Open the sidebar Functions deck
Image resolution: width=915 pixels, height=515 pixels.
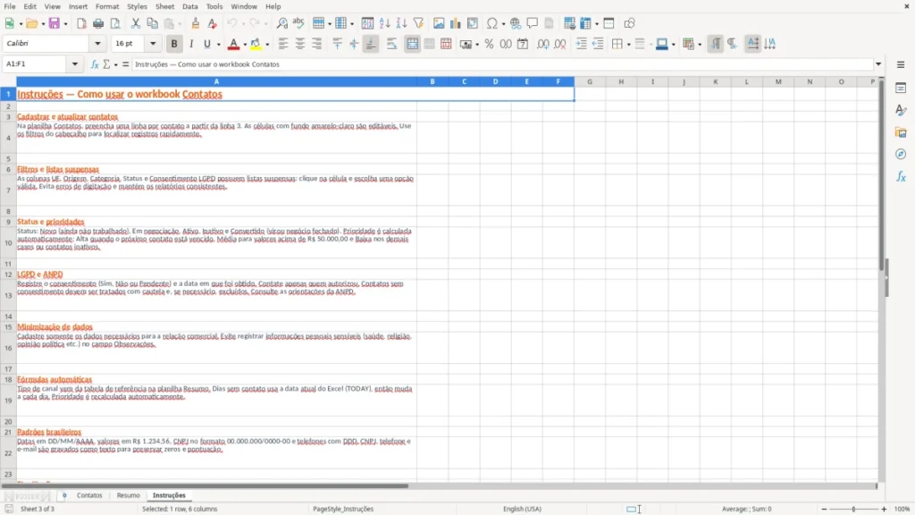tap(901, 176)
